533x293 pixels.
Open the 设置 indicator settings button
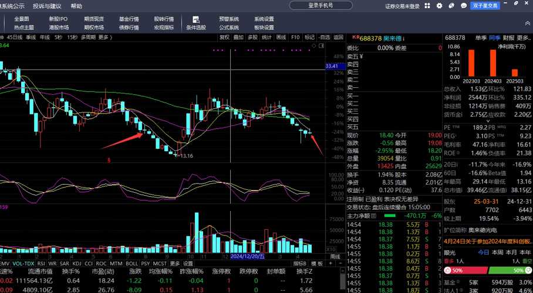(x=188, y=264)
